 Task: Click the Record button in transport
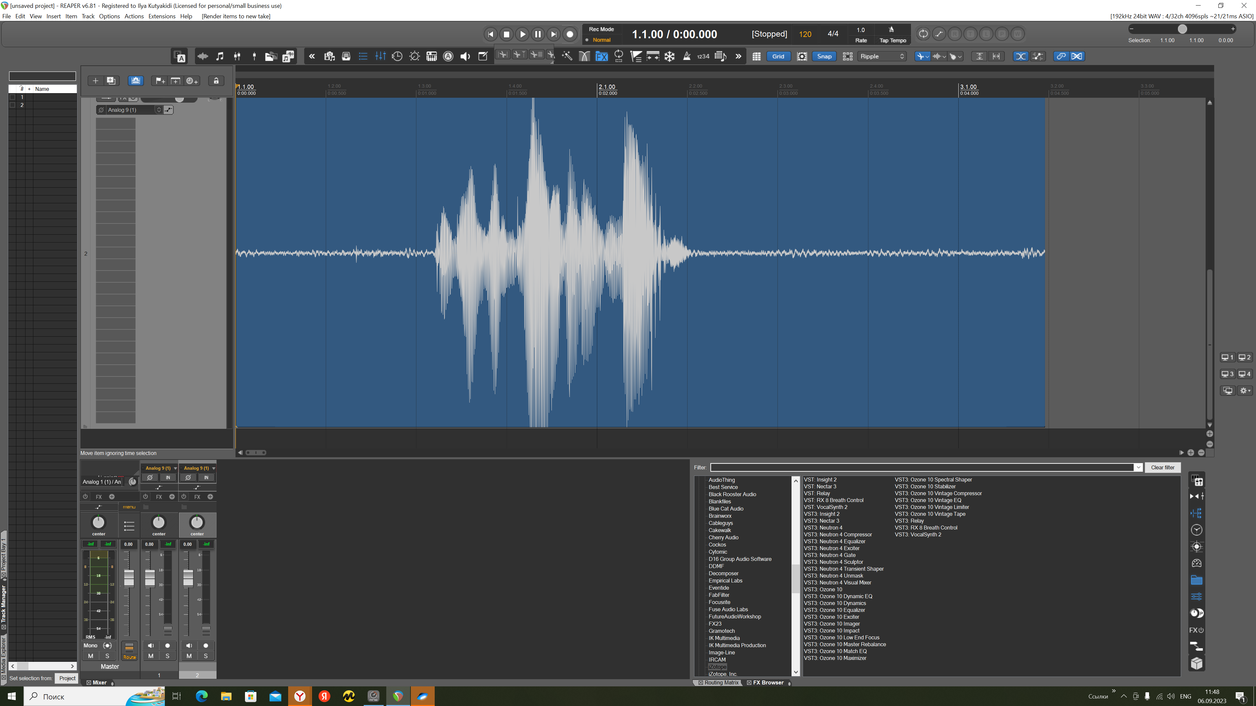pos(569,34)
